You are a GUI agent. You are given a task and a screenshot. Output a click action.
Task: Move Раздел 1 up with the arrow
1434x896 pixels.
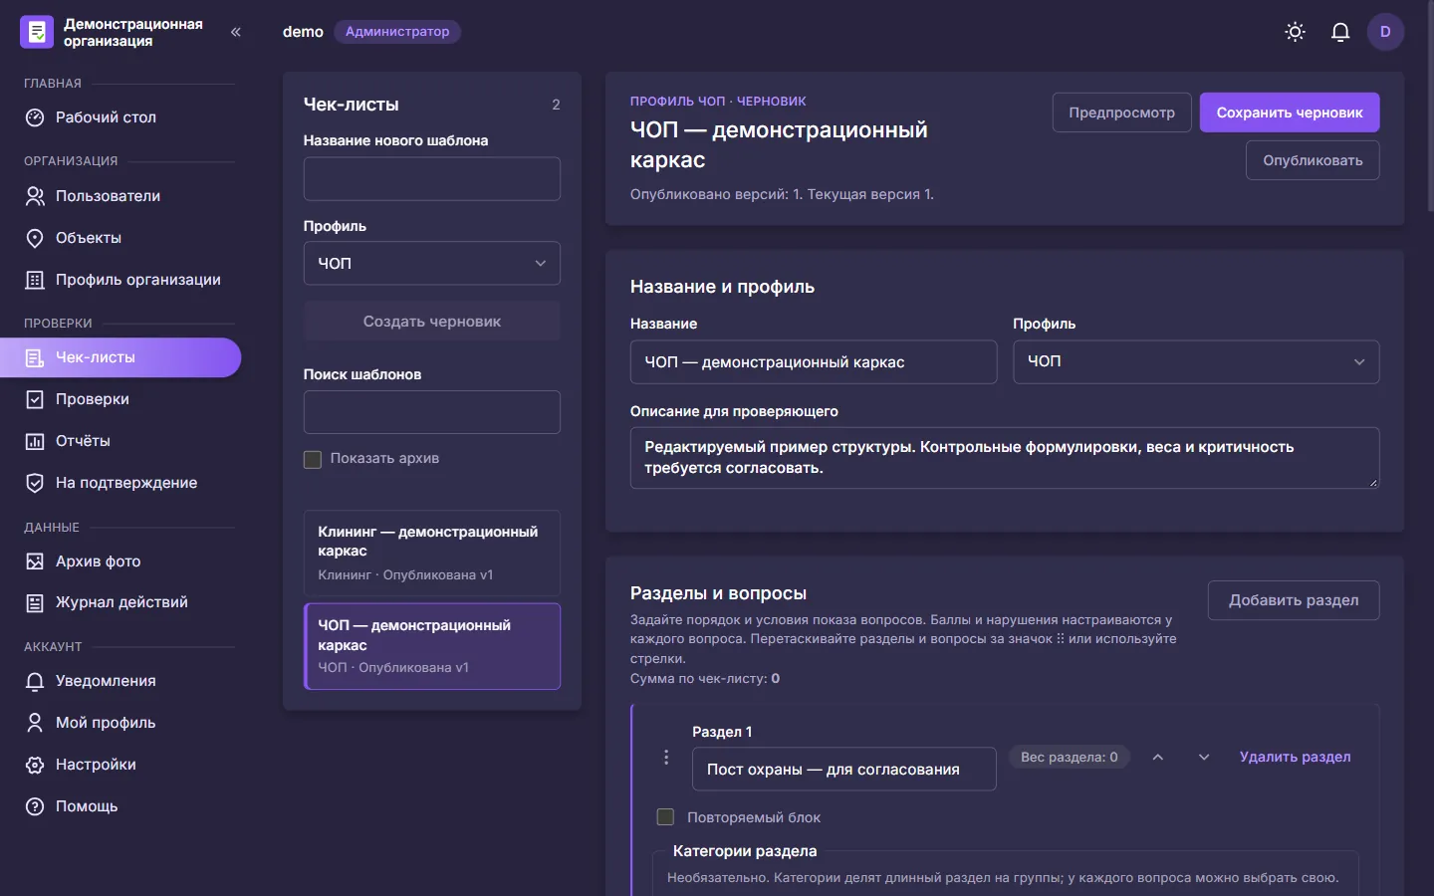(1158, 758)
